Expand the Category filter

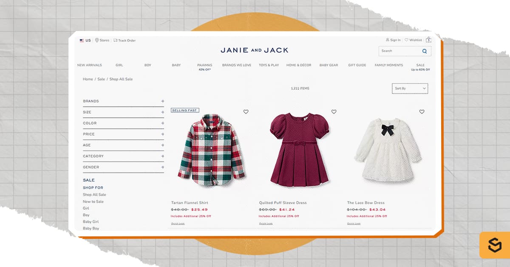click(x=123, y=156)
